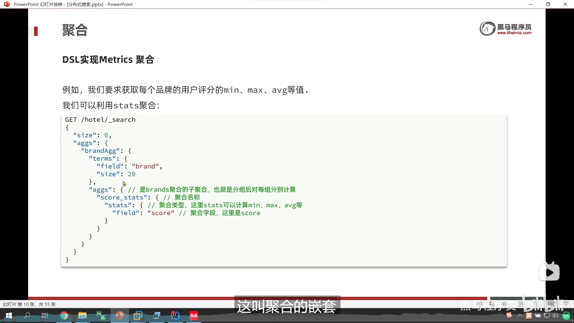Start Slide Show view icon
The image size is (574, 323).
coord(566,304)
